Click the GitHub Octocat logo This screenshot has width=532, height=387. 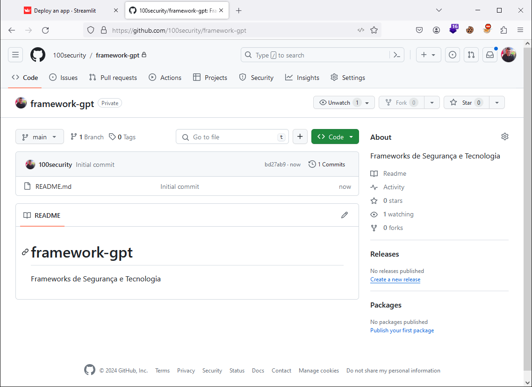(x=38, y=55)
